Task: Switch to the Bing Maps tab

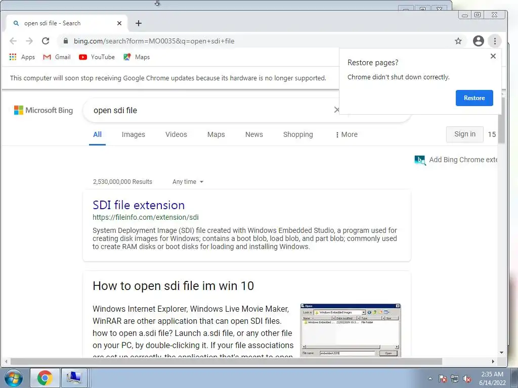Action: [x=216, y=134]
